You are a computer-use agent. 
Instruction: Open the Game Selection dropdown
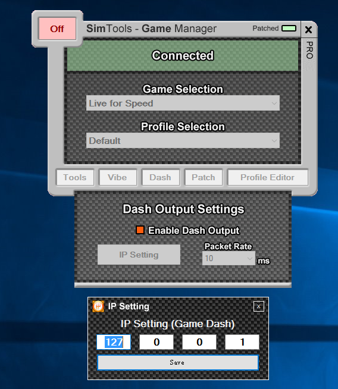pyautogui.click(x=183, y=103)
